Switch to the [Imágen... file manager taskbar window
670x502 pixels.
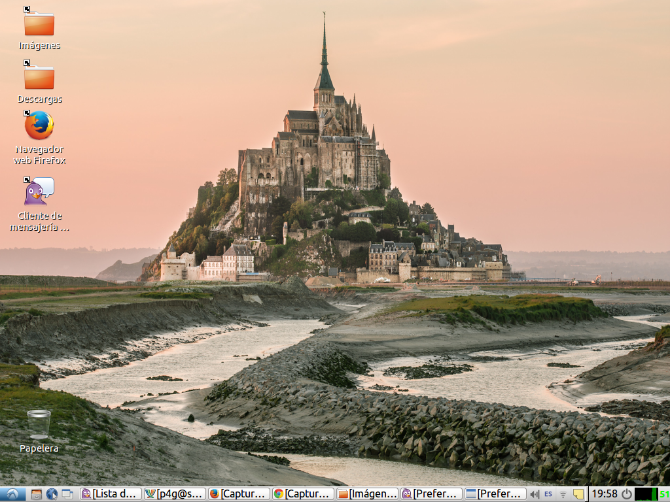tap(367, 494)
